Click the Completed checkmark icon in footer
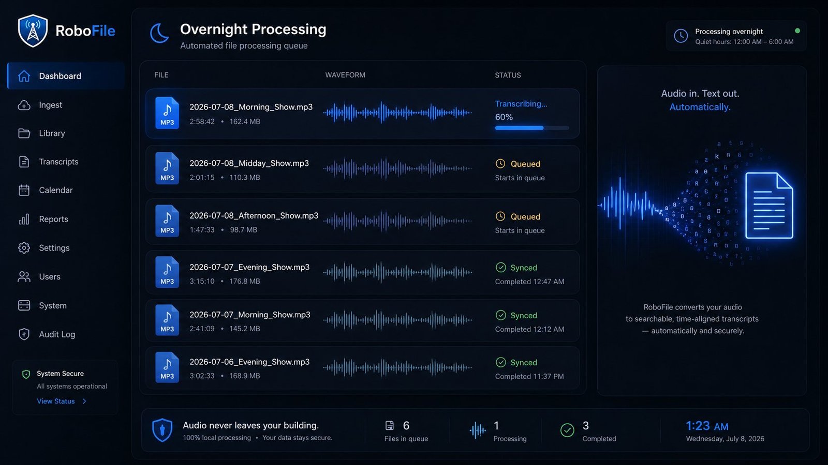Screen dimensions: 828x465 pos(568,430)
